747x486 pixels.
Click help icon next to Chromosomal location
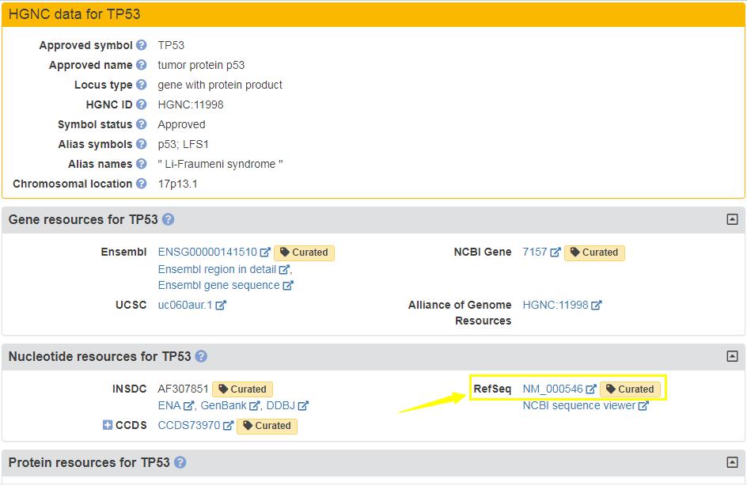(x=141, y=184)
